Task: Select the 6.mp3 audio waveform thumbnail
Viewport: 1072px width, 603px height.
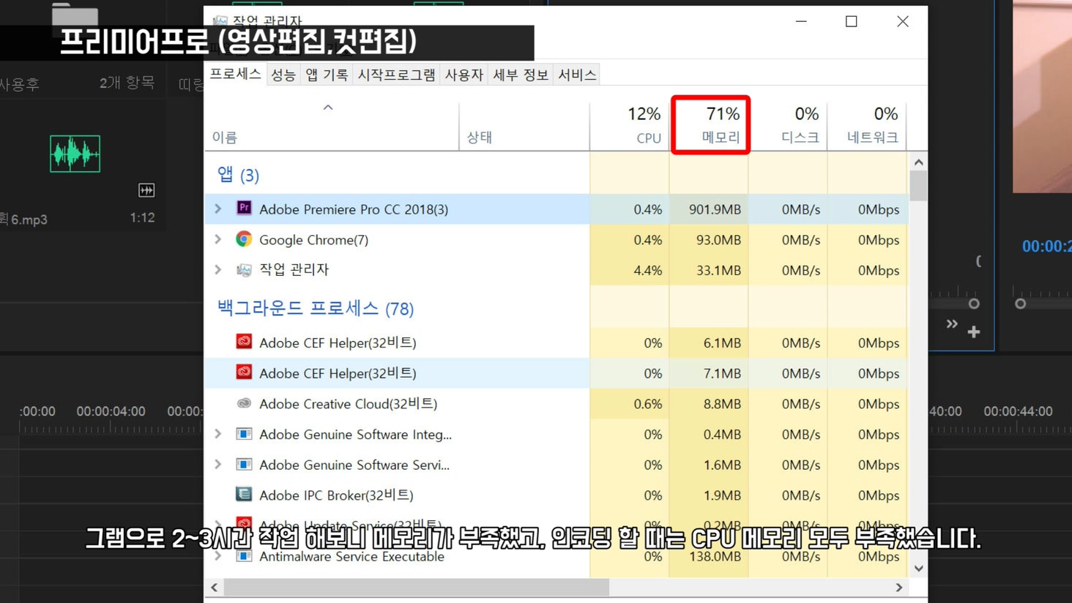Action: tap(75, 154)
